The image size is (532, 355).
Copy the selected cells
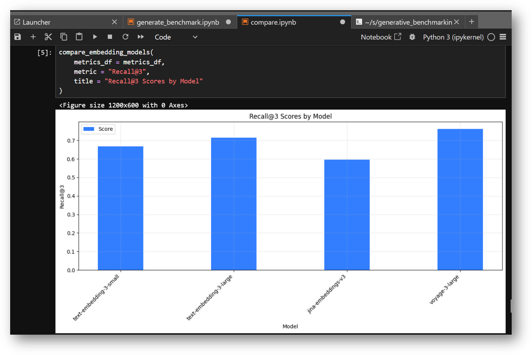point(63,37)
